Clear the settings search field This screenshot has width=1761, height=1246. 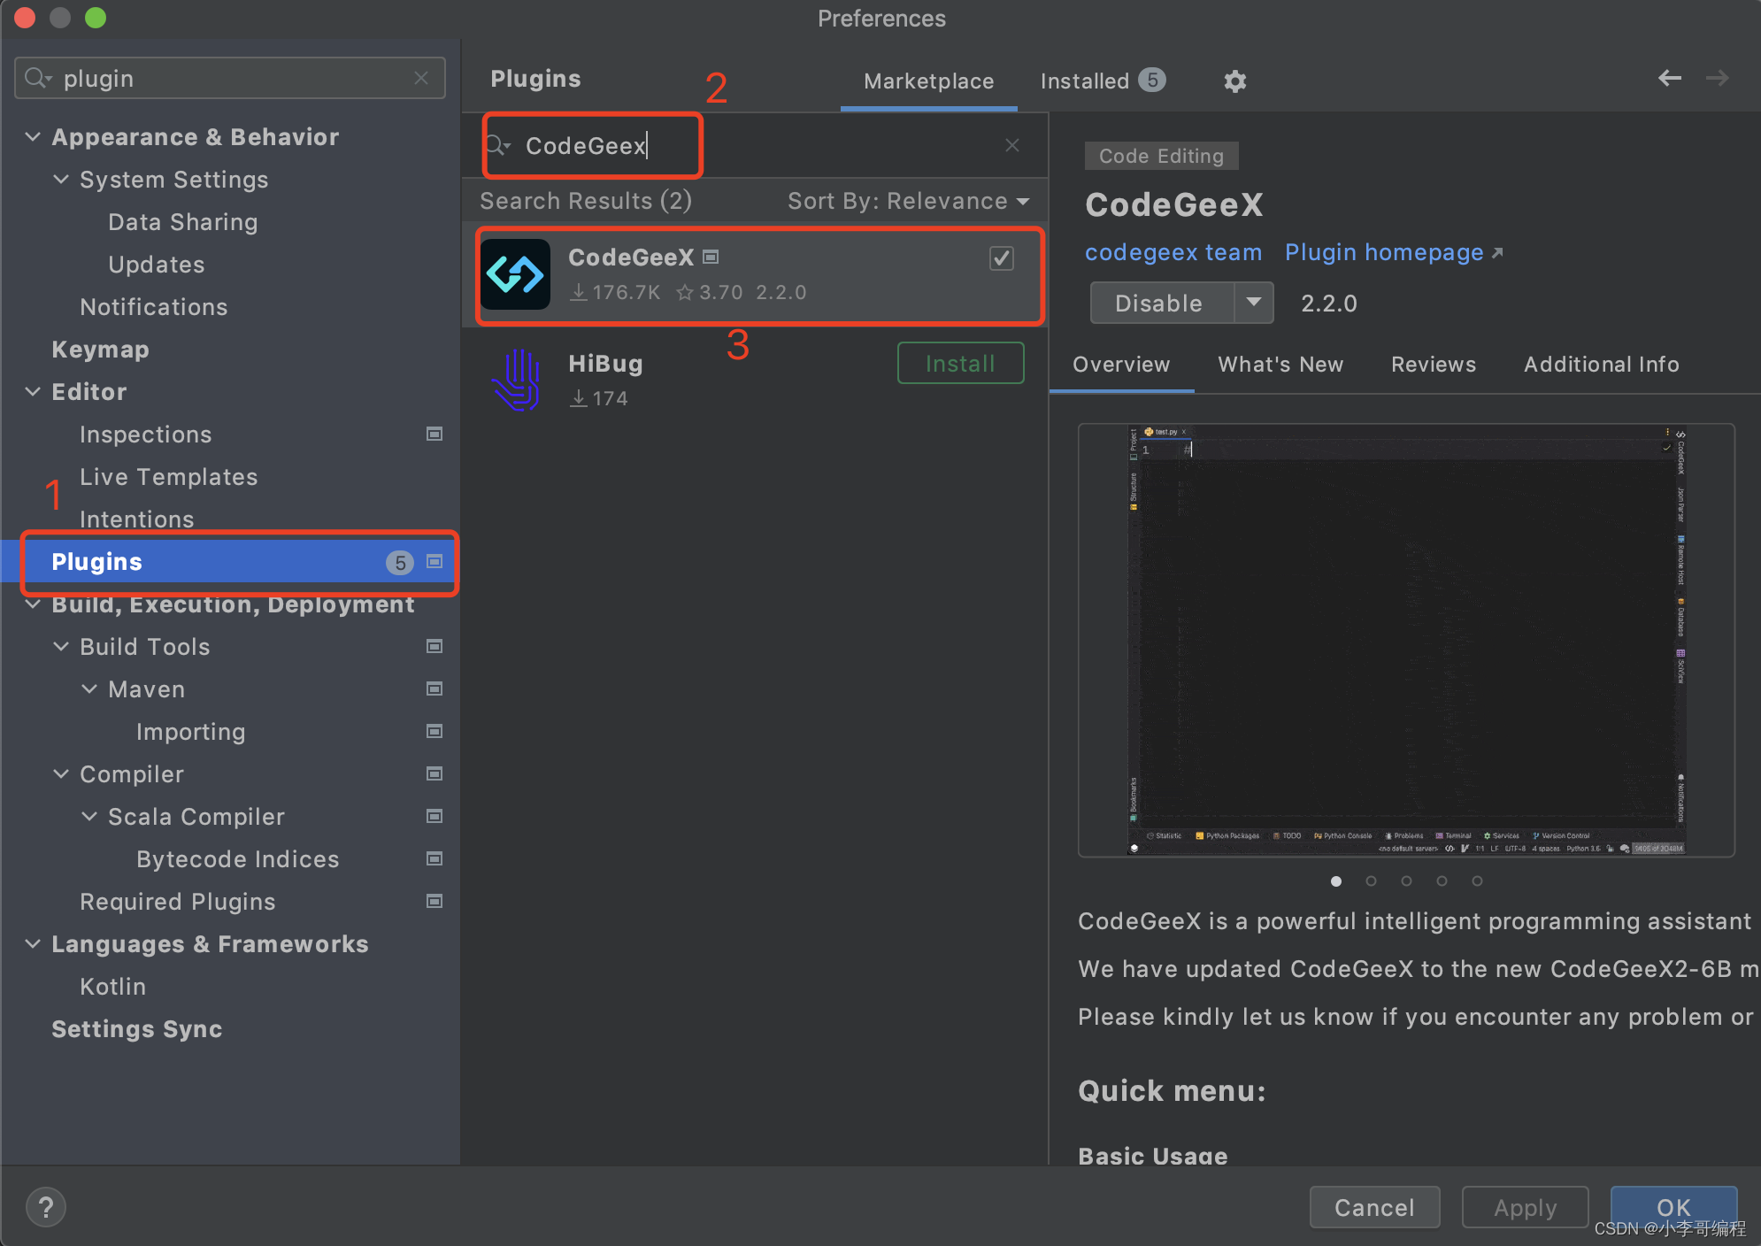point(421,78)
